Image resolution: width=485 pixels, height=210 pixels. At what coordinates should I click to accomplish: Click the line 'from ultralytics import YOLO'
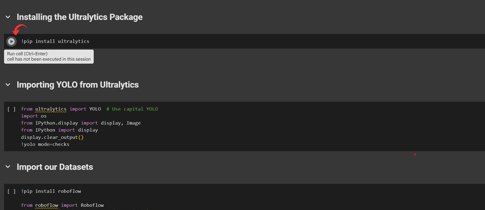coord(61,109)
